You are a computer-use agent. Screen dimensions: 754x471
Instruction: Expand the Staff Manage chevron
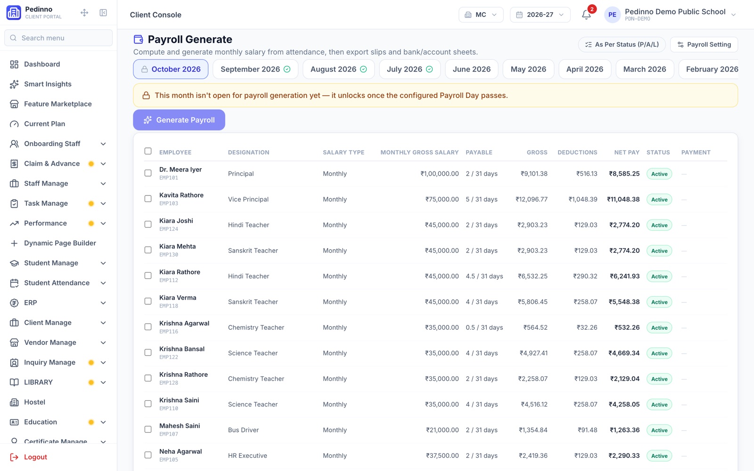click(x=103, y=183)
